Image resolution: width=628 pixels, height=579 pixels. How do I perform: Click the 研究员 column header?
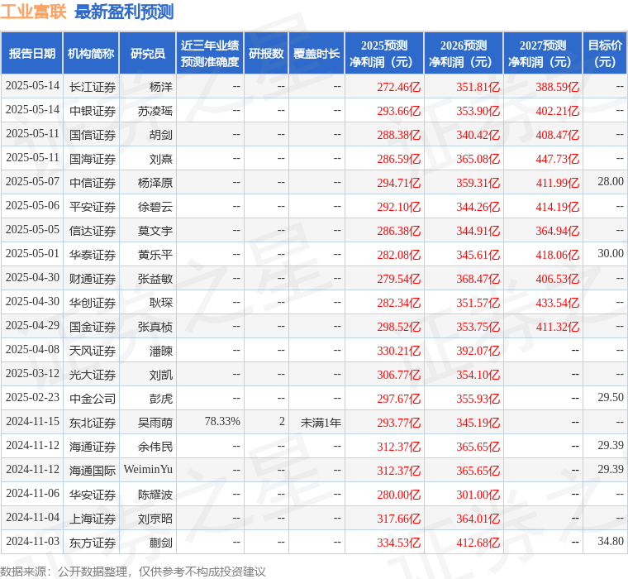coord(148,54)
